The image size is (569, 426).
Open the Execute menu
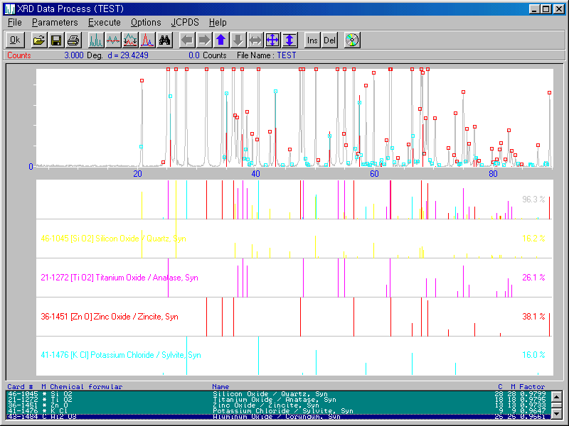[105, 22]
